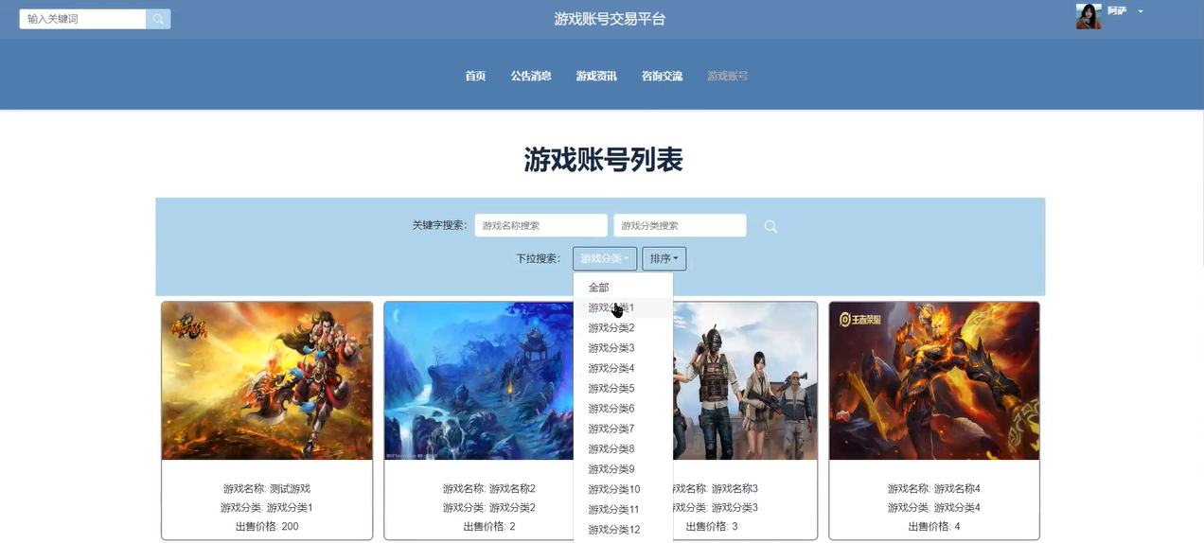The image size is (1204, 543).
Task: Click text 出售价格: 4
Action: (934, 526)
